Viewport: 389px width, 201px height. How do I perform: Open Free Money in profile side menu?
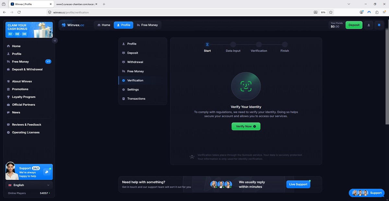tap(143, 71)
